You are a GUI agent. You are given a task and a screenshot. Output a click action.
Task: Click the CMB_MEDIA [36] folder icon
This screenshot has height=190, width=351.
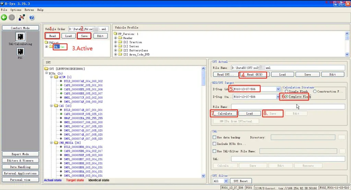coord(56,143)
